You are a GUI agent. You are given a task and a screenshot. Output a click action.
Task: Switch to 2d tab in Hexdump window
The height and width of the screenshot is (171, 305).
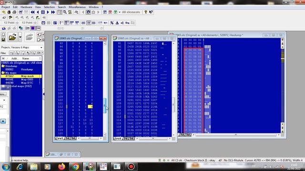pyautogui.click(x=182, y=135)
